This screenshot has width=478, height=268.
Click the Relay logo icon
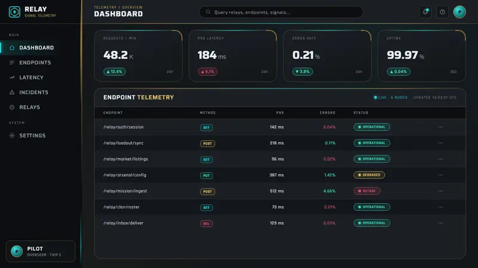[x=14, y=12]
